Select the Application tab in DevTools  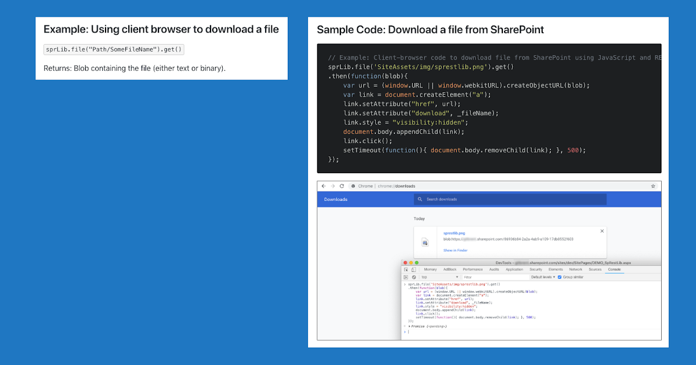tap(514, 269)
